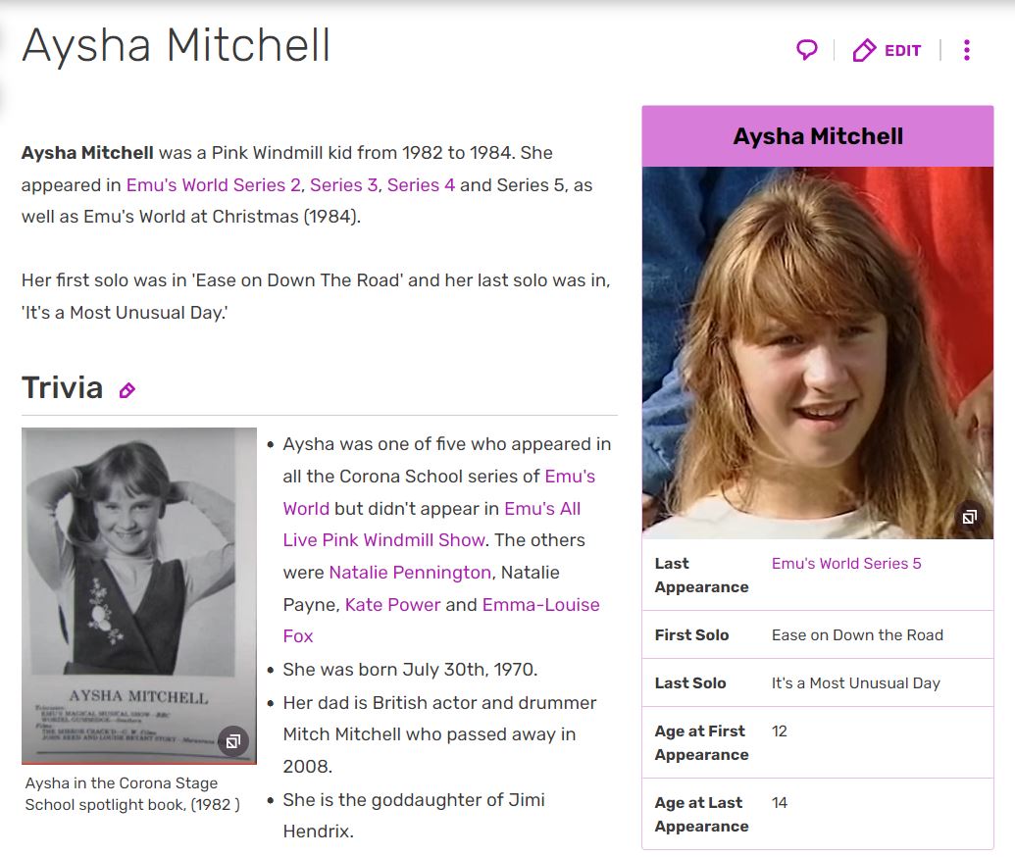Image resolution: width=1015 pixels, height=857 pixels.
Task: Select the age value 12 in infobox
Action: [x=780, y=731]
